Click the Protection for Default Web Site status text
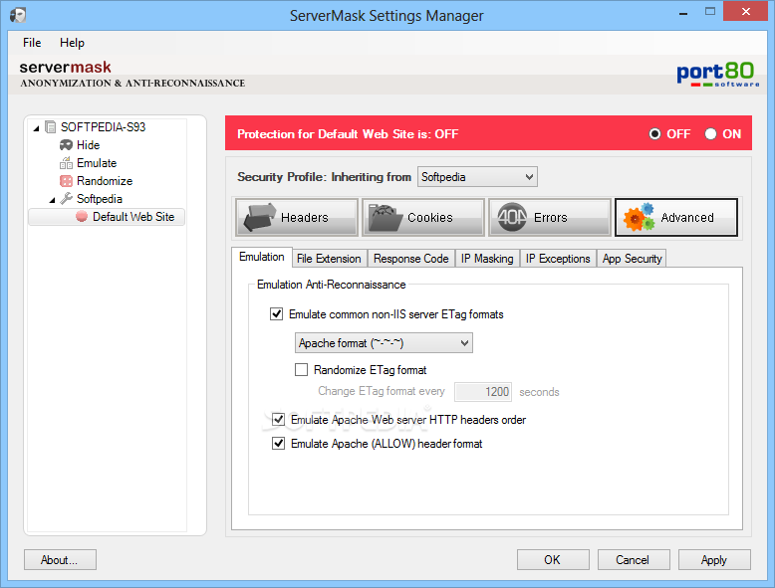The image size is (775, 588). click(x=348, y=133)
